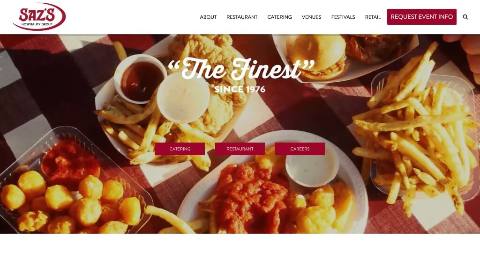Click the "Since 1976" tagline text
The image size is (480, 258).
[x=240, y=89]
